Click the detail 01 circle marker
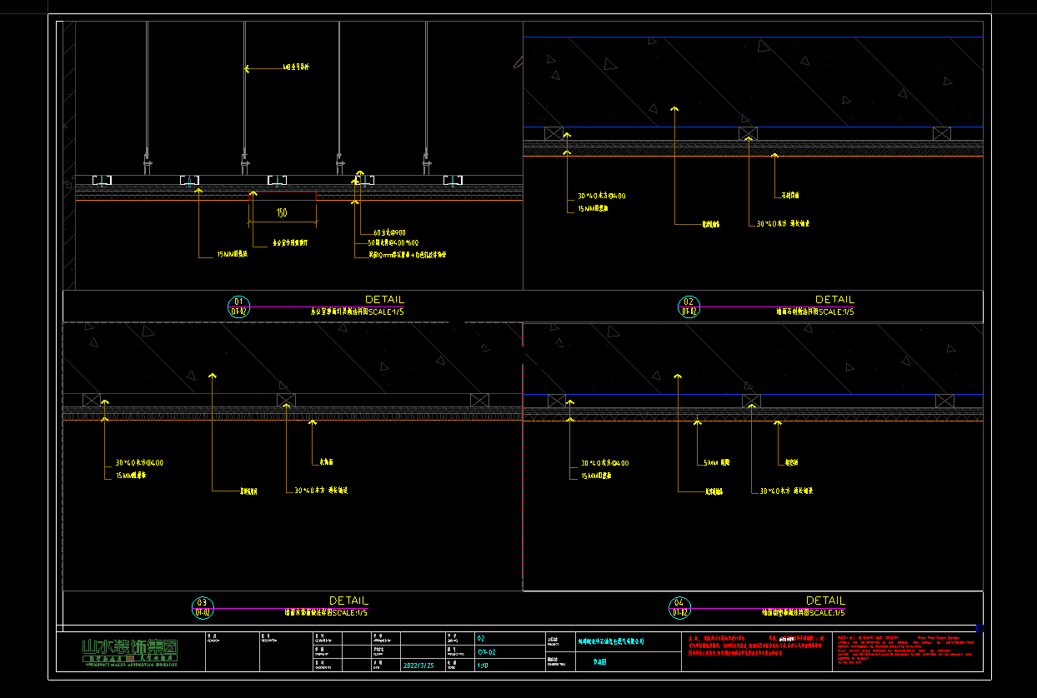This screenshot has width=1037, height=698. coord(238,307)
